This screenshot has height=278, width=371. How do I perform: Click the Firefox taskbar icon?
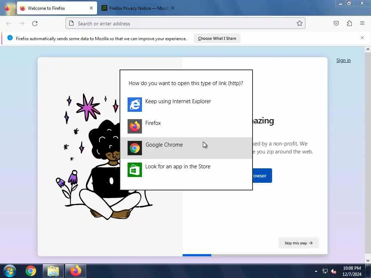click(x=75, y=271)
